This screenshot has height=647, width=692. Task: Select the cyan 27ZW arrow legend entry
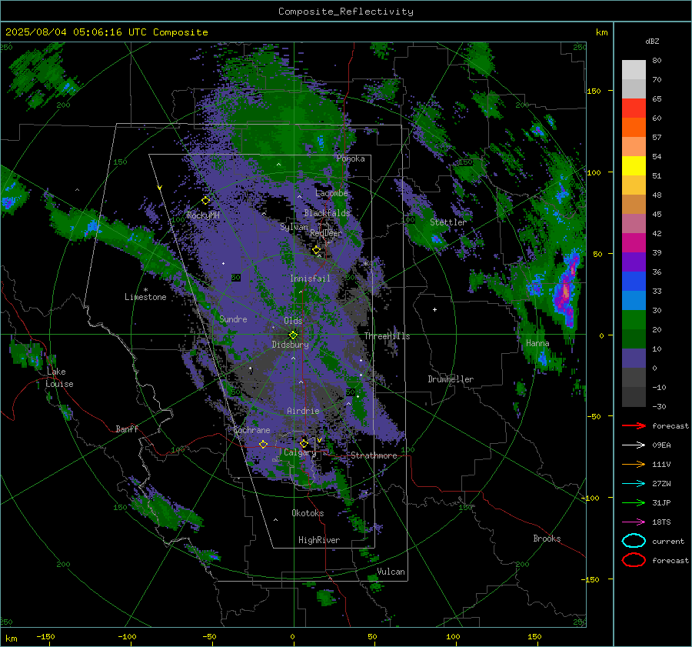(x=634, y=484)
